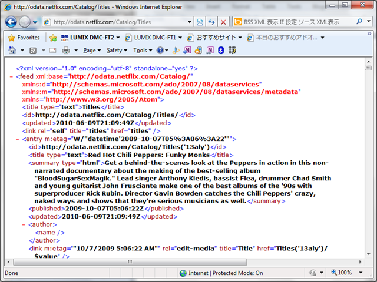Click horizontal scrollbar right arrow
The image size is (377, 282).
(360, 262)
